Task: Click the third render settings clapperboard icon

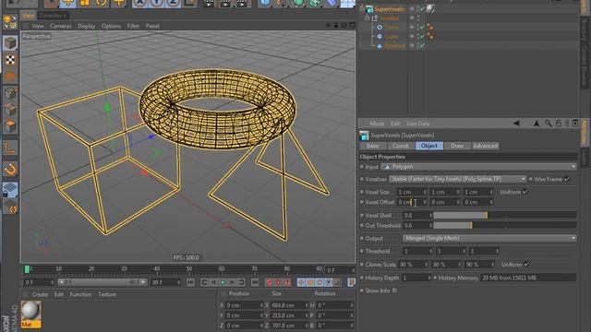Action: pyautogui.click(x=243, y=3)
